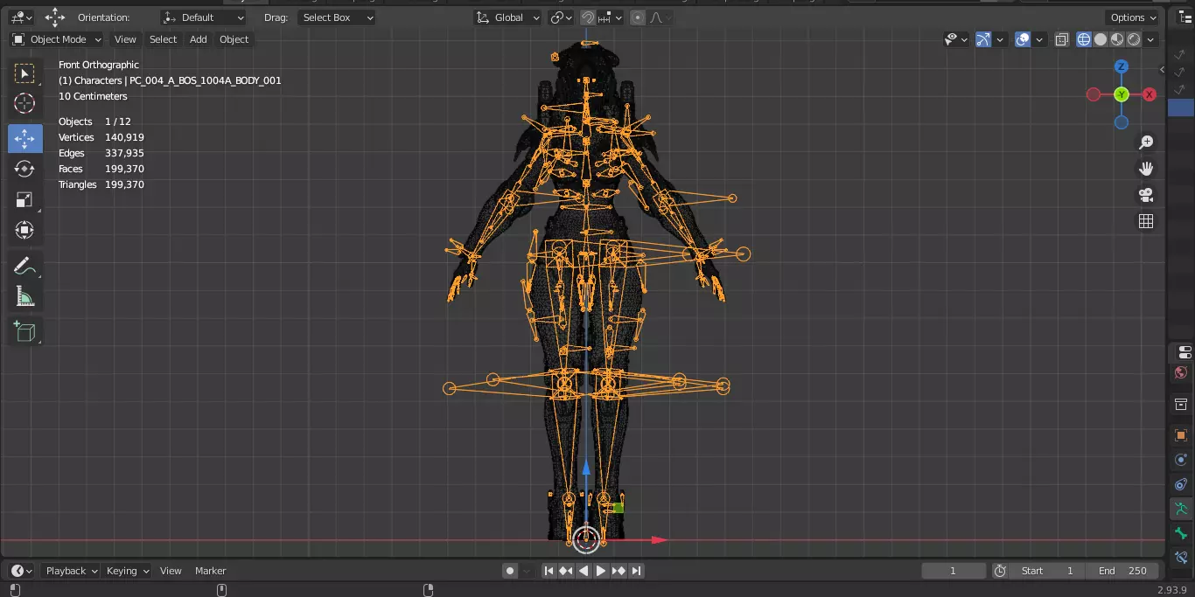Expand the Options dropdown
This screenshot has height=597, width=1195.
click(x=1133, y=17)
